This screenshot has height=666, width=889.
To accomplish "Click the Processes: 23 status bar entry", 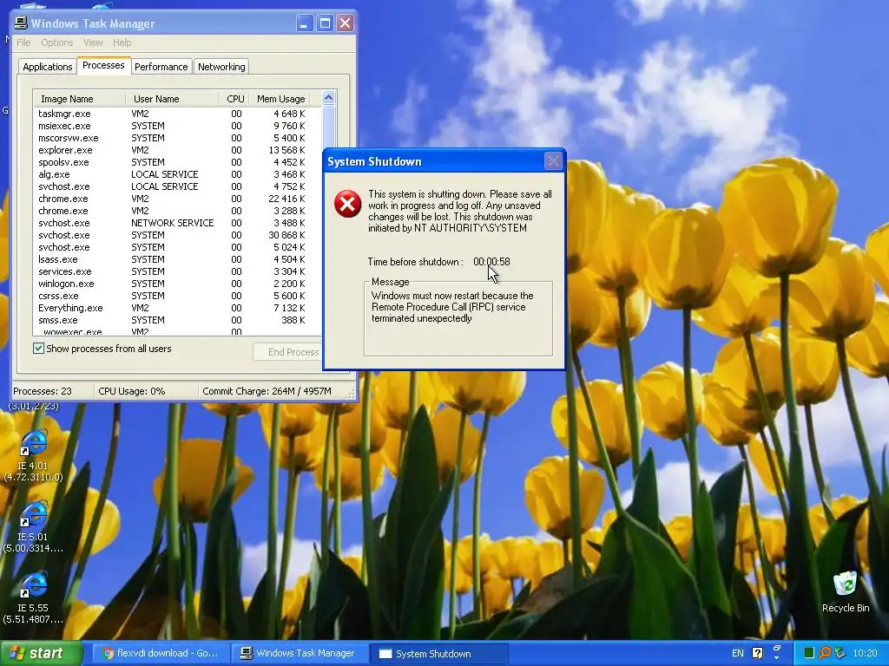I will [52, 391].
